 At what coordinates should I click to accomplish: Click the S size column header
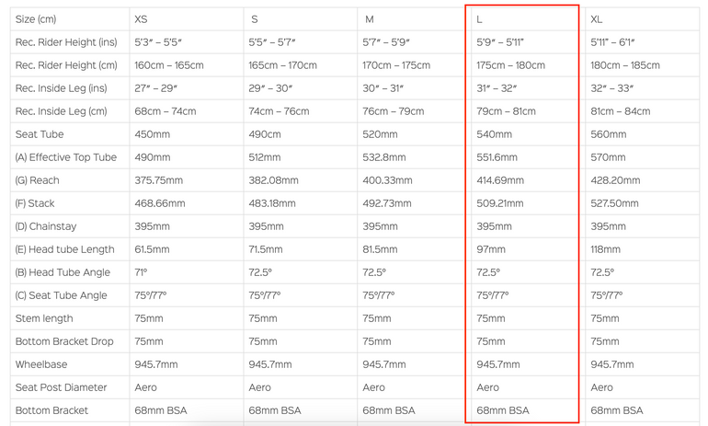pyautogui.click(x=254, y=19)
